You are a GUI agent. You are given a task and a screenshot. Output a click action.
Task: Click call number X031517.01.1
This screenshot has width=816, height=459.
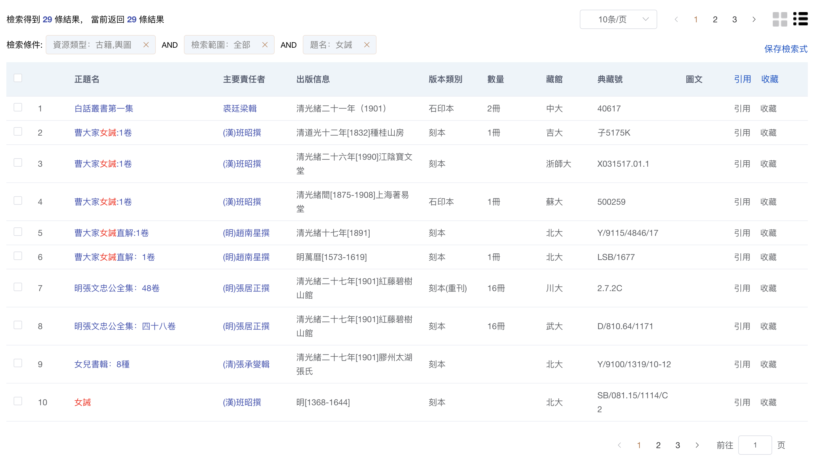[x=623, y=164]
